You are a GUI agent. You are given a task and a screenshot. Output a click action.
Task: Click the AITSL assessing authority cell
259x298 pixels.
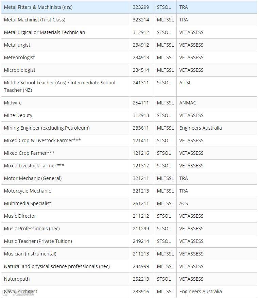tap(185, 83)
